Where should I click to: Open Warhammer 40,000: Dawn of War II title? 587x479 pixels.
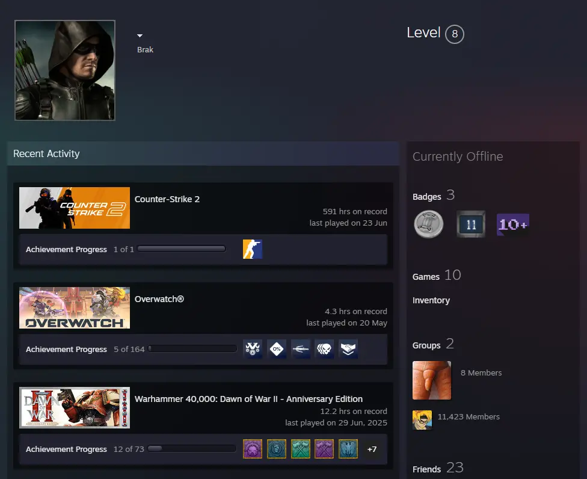click(x=248, y=399)
